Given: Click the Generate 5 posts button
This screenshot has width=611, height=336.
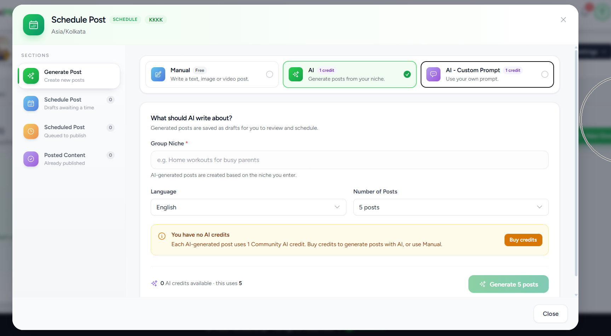Looking at the screenshot, I should (508, 284).
